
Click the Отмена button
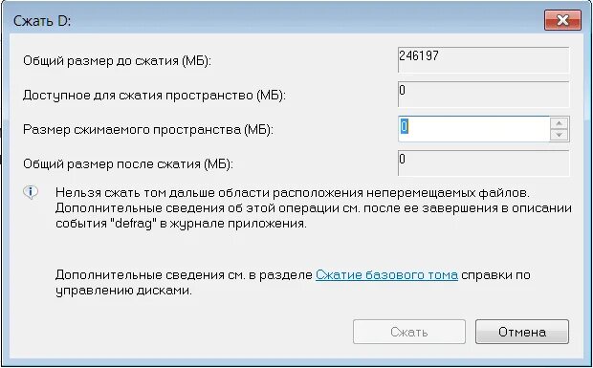click(522, 332)
